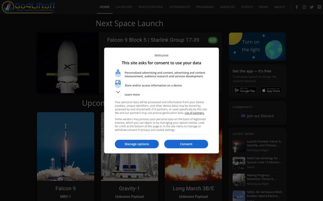Screen dimensions: 323x201
Task: Open Launch Preview: Falcon 9 news article
Action: (x=264, y=143)
